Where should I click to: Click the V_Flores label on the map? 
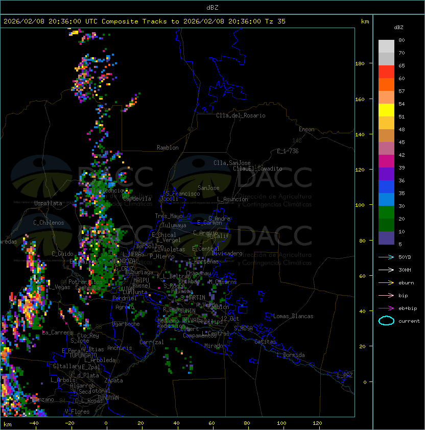coord(77,412)
